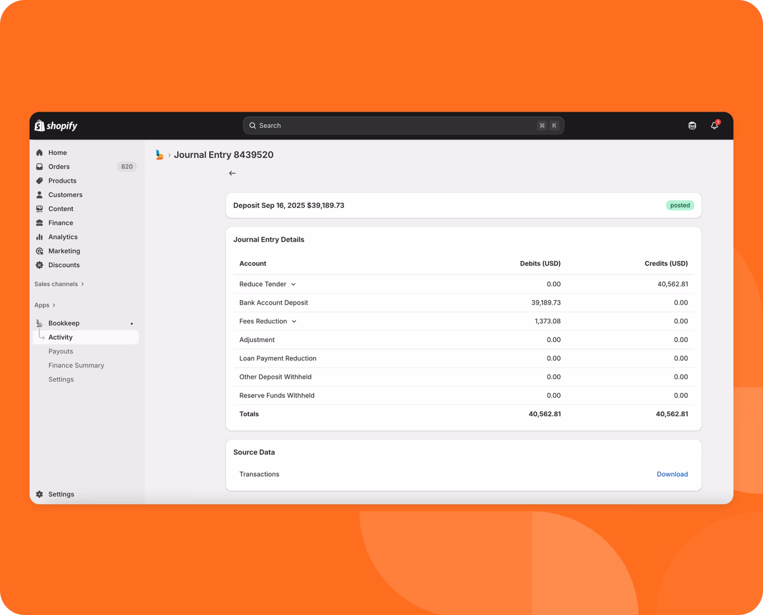Click the Account column header
Image resolution: width=763 pixels, height=615 pixels.
253,264
